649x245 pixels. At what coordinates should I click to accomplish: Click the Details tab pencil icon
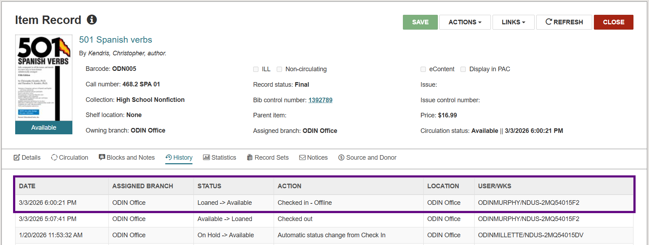tap(17, 158)
